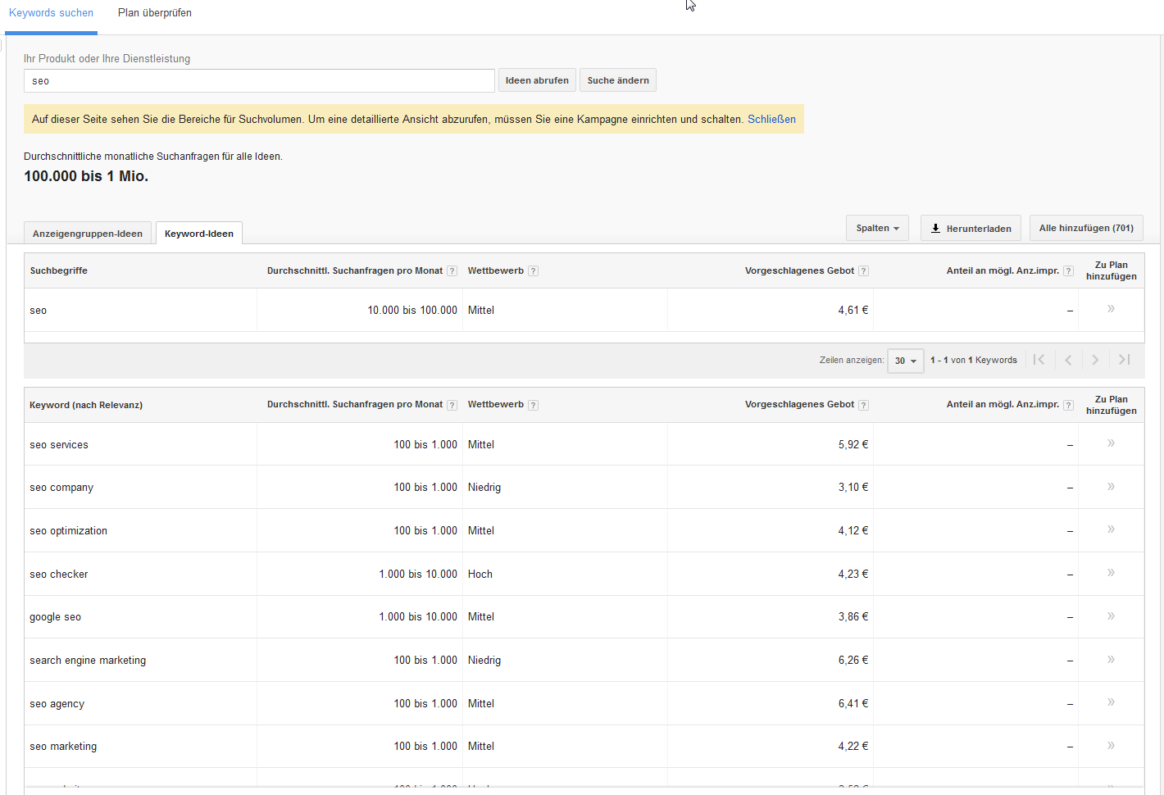Open the Spalten dropdown
Screen dimensions: 1164x795
coord(877,228)
